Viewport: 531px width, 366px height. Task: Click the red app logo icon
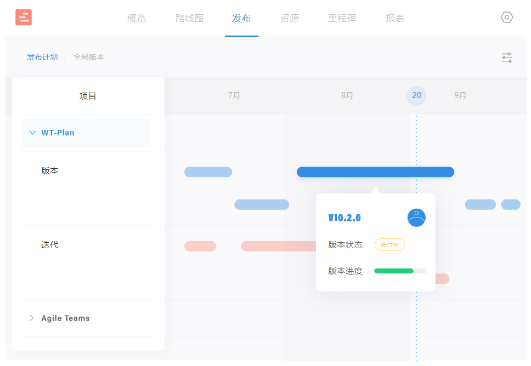point(23,17)
